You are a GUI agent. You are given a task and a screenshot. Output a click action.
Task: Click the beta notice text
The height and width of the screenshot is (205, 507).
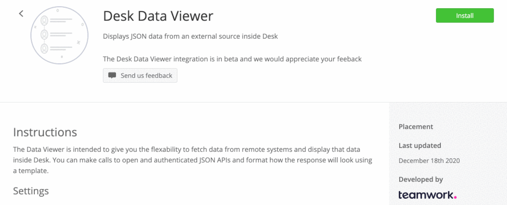click(x=232, y=59)
